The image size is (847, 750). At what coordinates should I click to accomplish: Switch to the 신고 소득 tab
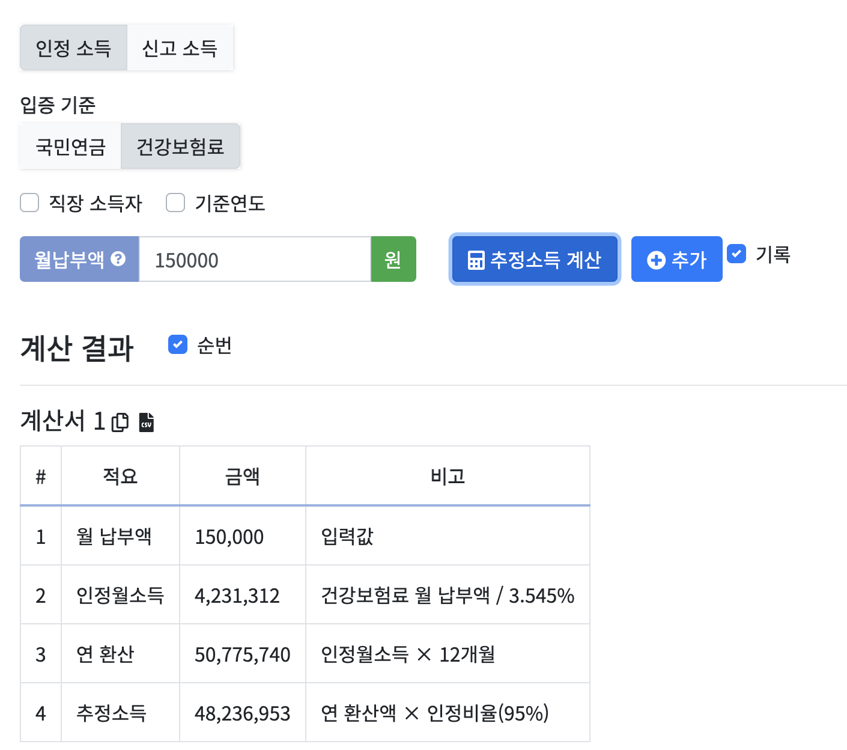[x=179, y=48]
